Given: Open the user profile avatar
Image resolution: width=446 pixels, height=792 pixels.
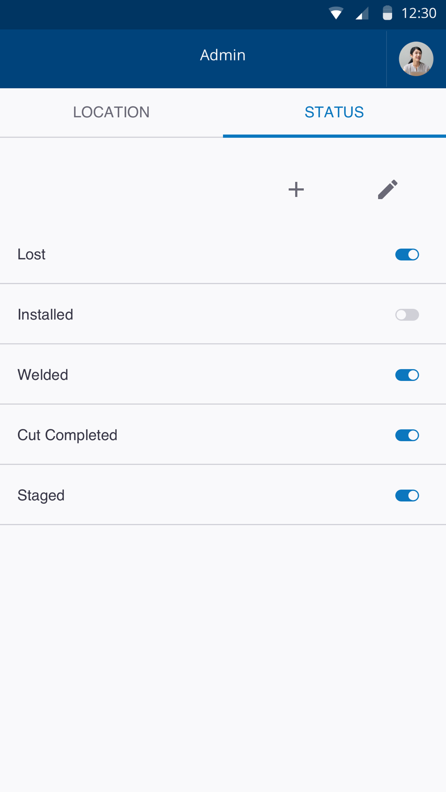Looking at the screenshot, I should click(416, 59).
